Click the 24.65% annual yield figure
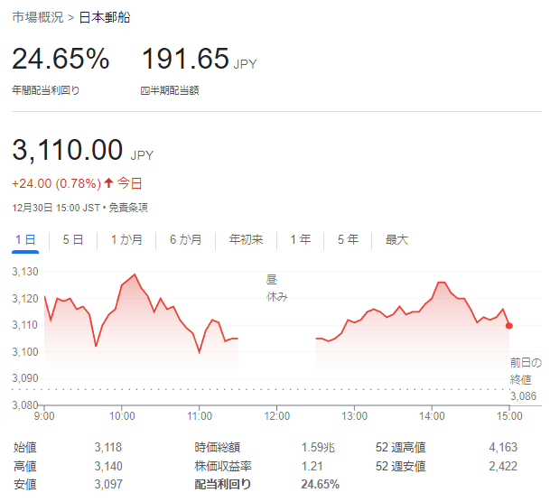 click(x=61, y=59)
